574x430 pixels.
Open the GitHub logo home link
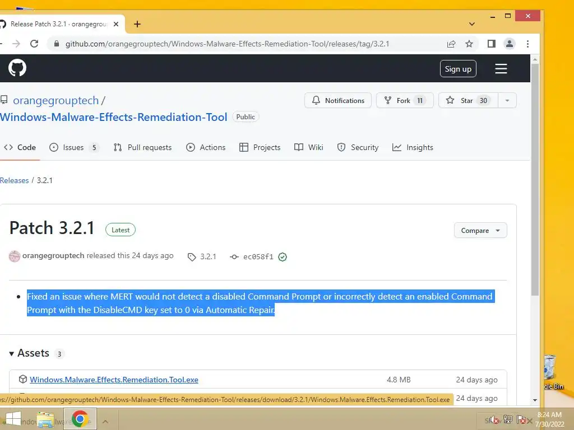coord(17,68)
